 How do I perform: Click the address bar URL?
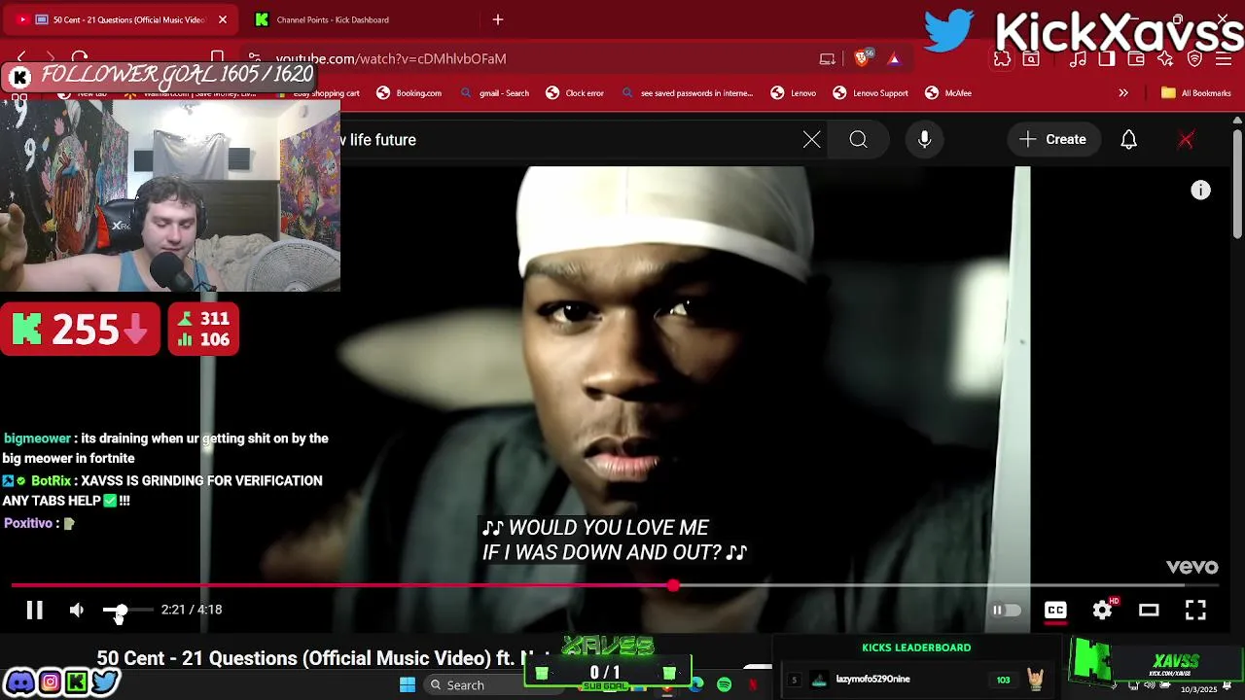point(391,58)
